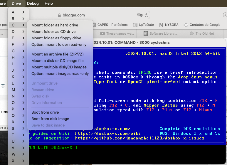Image resolution: width=227 pixels, height=165 pixels.
Task: Expand the drive D submenu arrow
Action: pyautogui.click(x=23, y=32)
